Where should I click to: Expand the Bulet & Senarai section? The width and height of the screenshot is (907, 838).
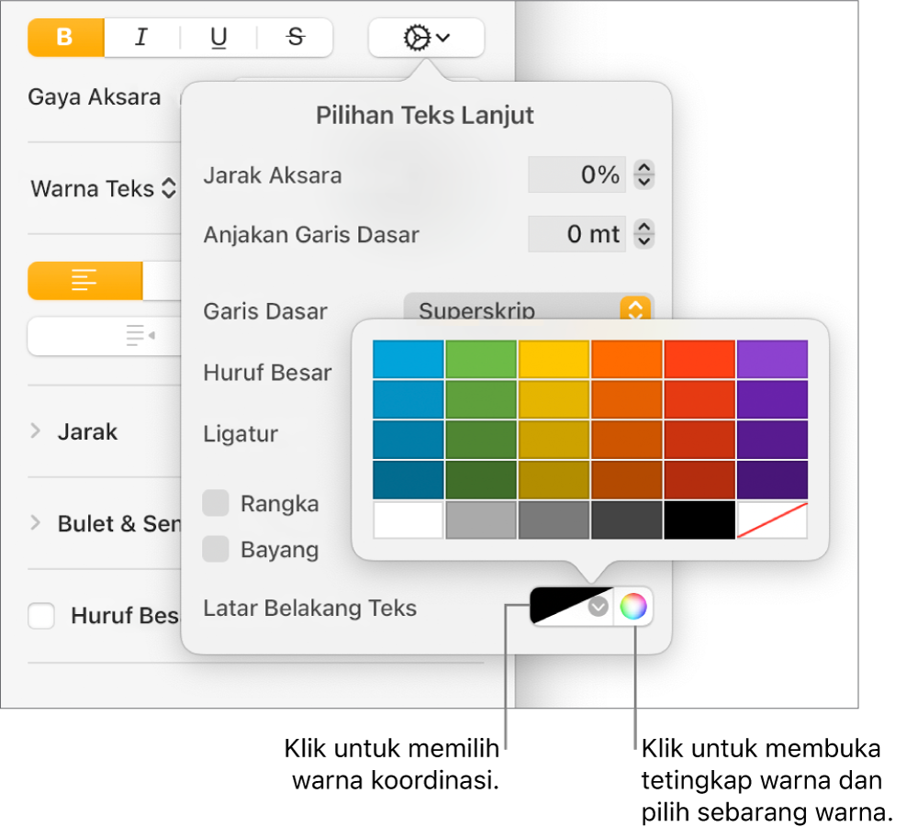coord(35,523)
